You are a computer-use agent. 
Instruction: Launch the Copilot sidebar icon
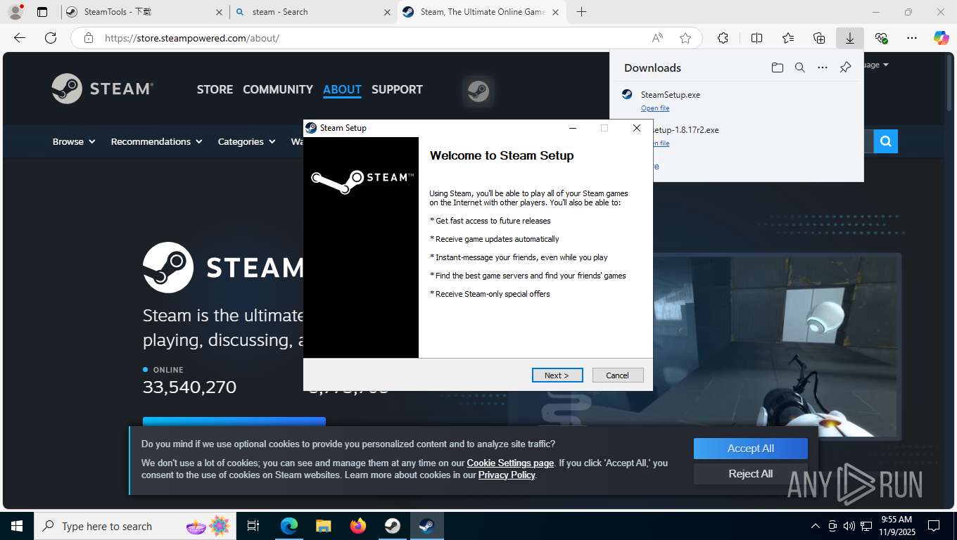942,38
